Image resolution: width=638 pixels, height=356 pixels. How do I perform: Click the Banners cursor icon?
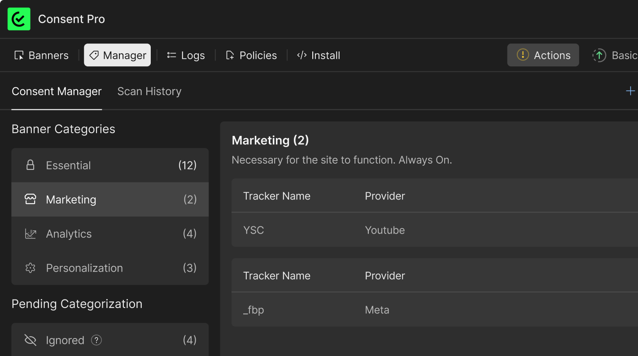pyautogui.click(x=19, y=56)
